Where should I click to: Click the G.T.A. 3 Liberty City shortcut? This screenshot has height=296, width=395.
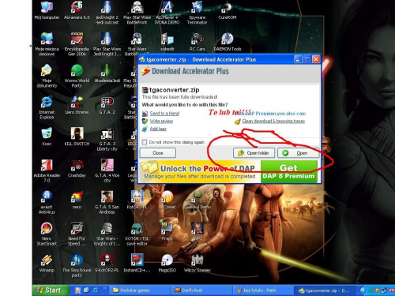(107, 139)
